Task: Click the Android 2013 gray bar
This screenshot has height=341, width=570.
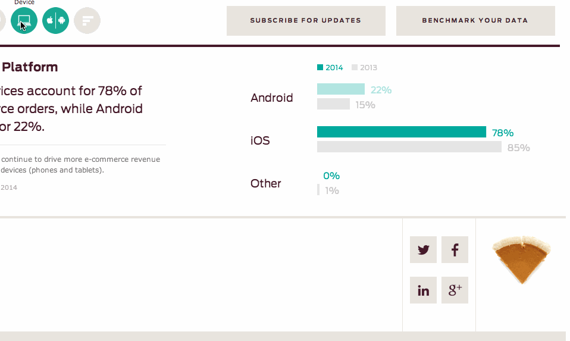Action: (333, 104)
